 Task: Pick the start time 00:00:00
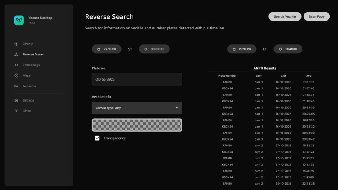click(x=154, y=49)
